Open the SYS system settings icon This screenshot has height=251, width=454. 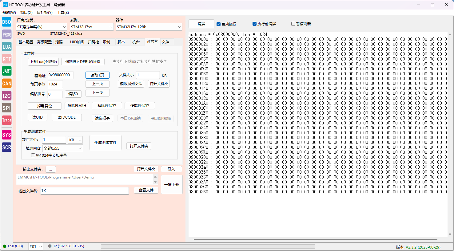(x=6, y=135)
